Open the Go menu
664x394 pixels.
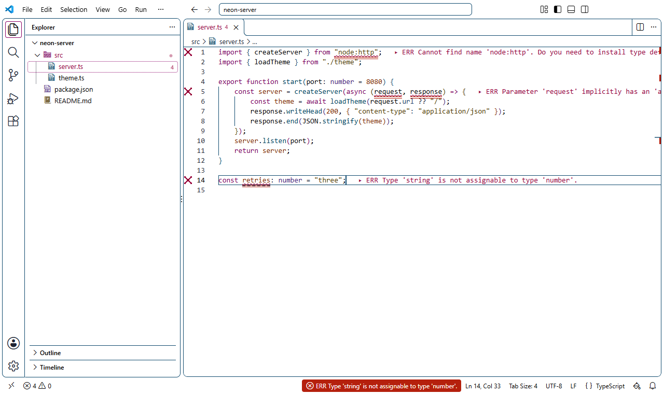pyautogui.click(x=122, y=9)
